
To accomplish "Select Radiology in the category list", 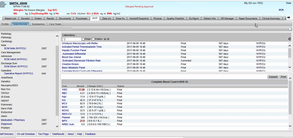I will (6, 34).
